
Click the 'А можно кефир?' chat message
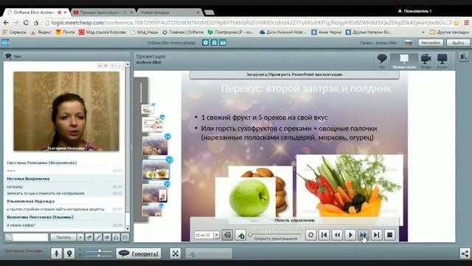coord(21,225)
